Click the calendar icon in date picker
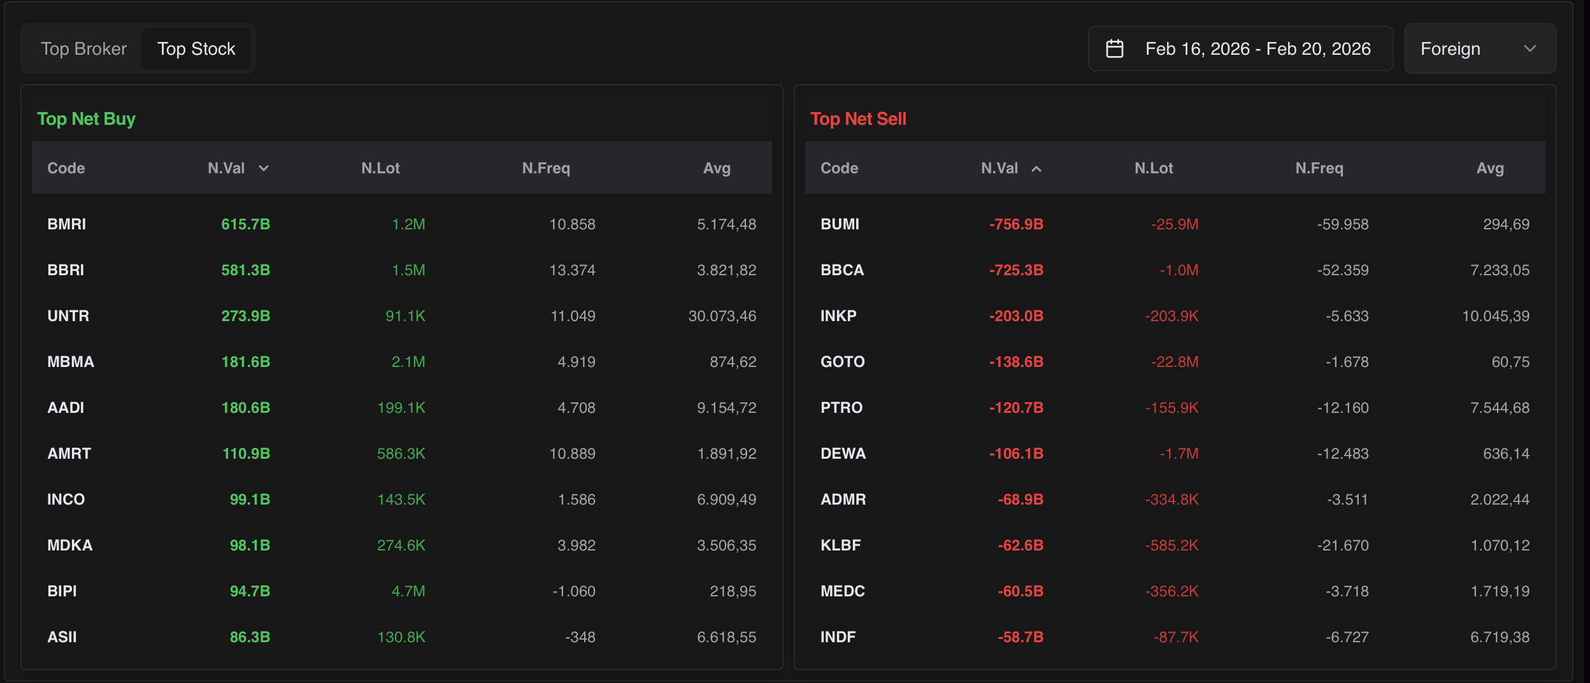1590x683 pixels. (x=1114, y=49)
